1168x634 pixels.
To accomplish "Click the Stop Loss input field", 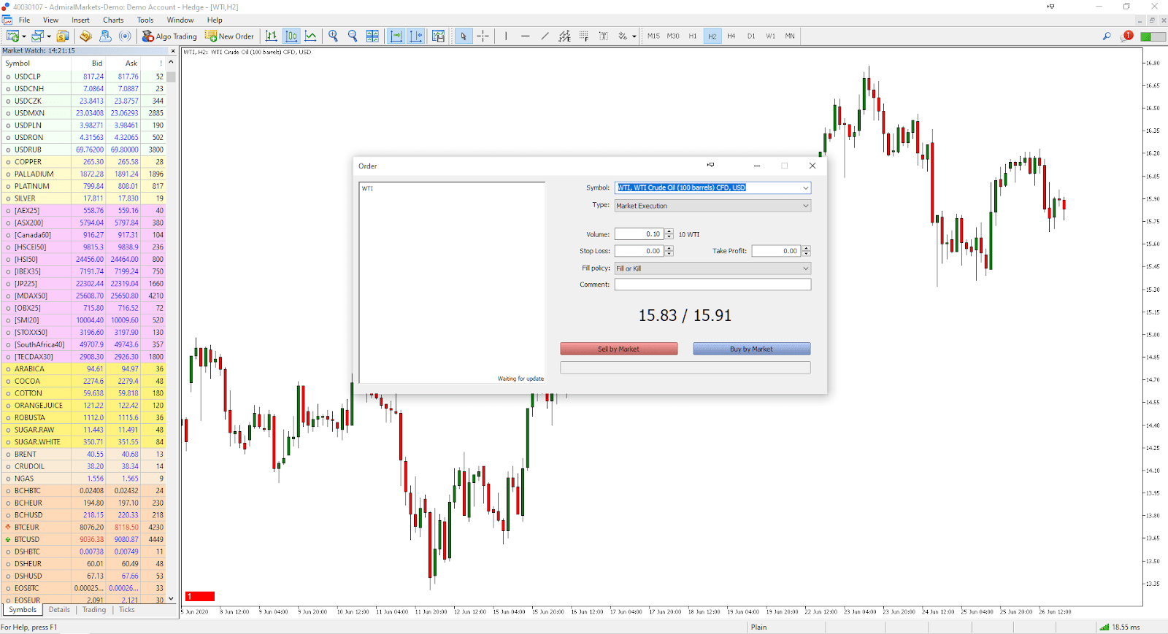I will click(639, 251).
